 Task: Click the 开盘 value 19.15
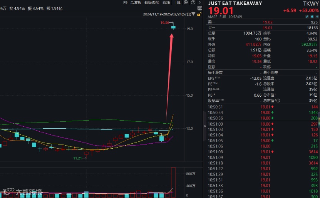tap(313, 56)
